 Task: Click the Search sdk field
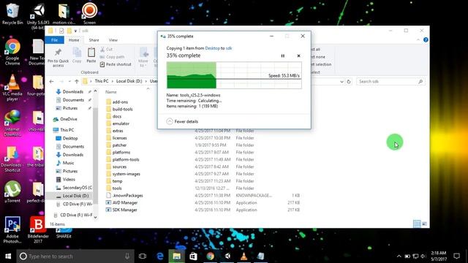click(390, 81)
